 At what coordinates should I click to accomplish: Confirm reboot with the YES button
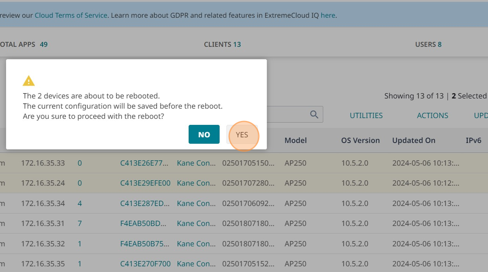coord(242,134)
